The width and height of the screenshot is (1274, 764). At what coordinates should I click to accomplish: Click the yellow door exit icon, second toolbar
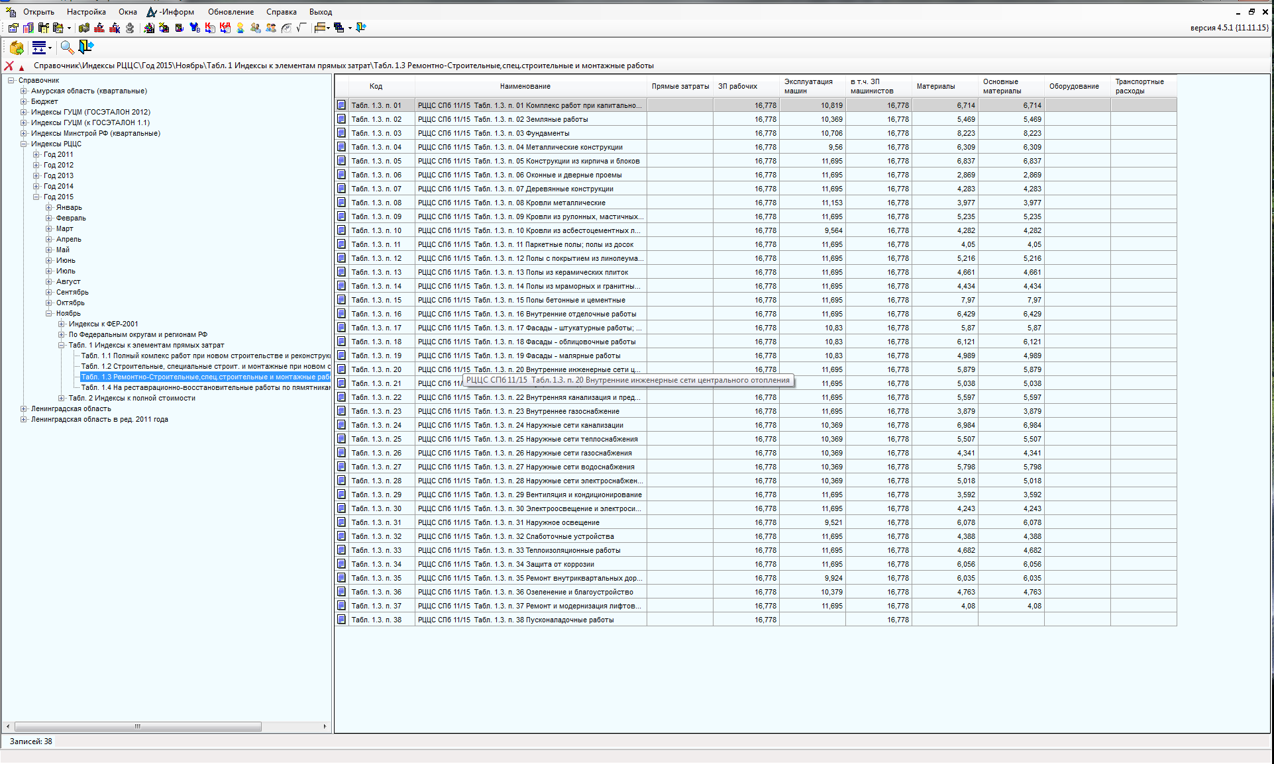86,46
